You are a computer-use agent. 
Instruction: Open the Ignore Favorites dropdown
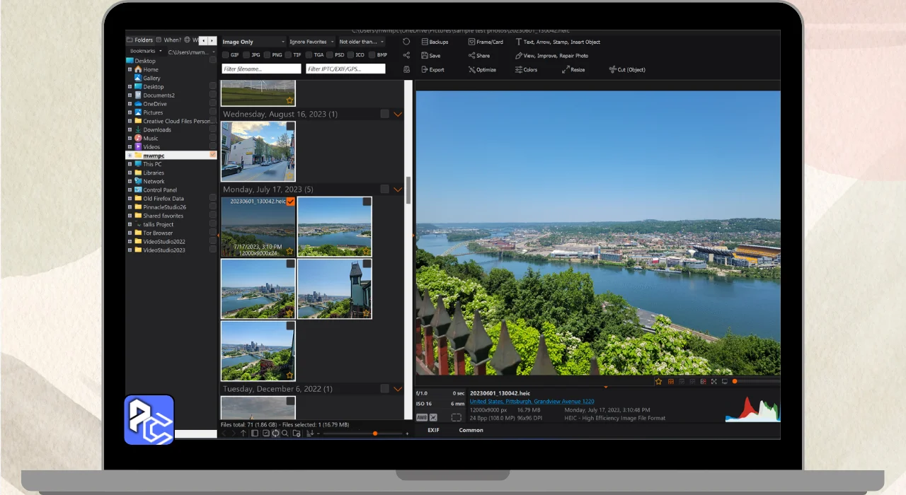tap(311, 42)
